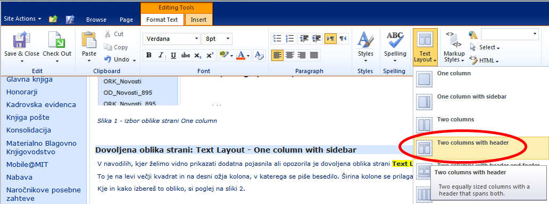Screen dimensions: 549x204
Task: Insert a bulleted list
Action: click(277, 38)
